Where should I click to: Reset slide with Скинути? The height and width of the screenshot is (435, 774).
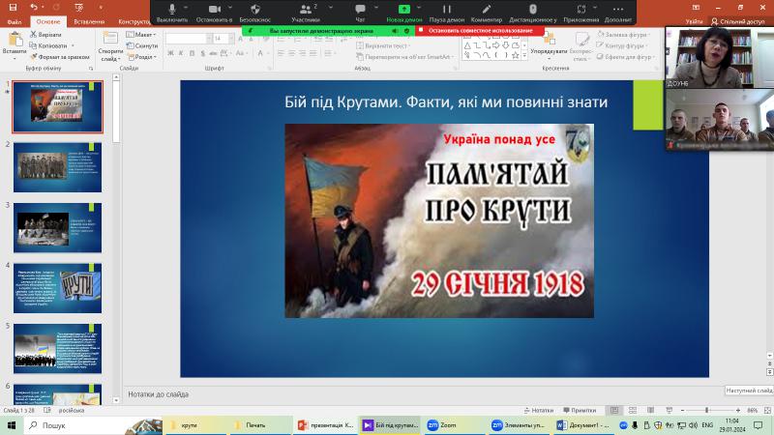pyautogui.click(x=141, y=45)
